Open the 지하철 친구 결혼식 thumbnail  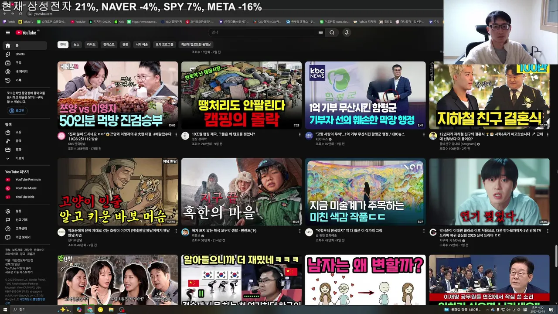pyautogui.click(x=489, y=97)
